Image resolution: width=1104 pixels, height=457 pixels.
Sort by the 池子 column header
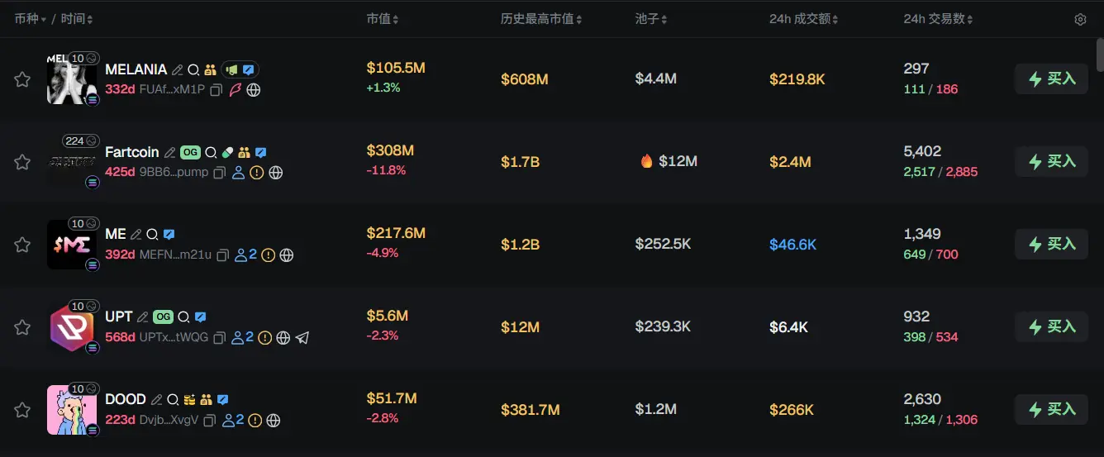pyautogui.click(x=651, y=19)
